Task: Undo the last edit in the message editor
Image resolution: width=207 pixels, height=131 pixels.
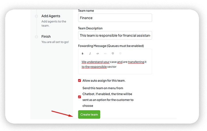Action: 113,53
